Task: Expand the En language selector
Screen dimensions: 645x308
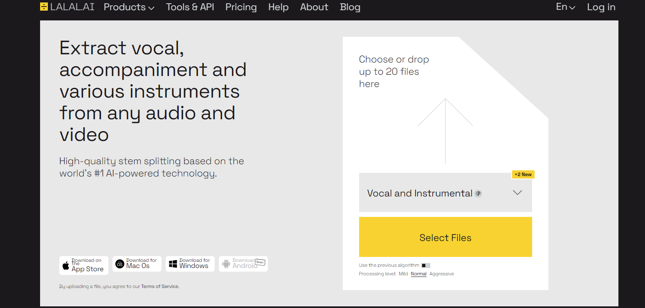Action: point(566,7)
